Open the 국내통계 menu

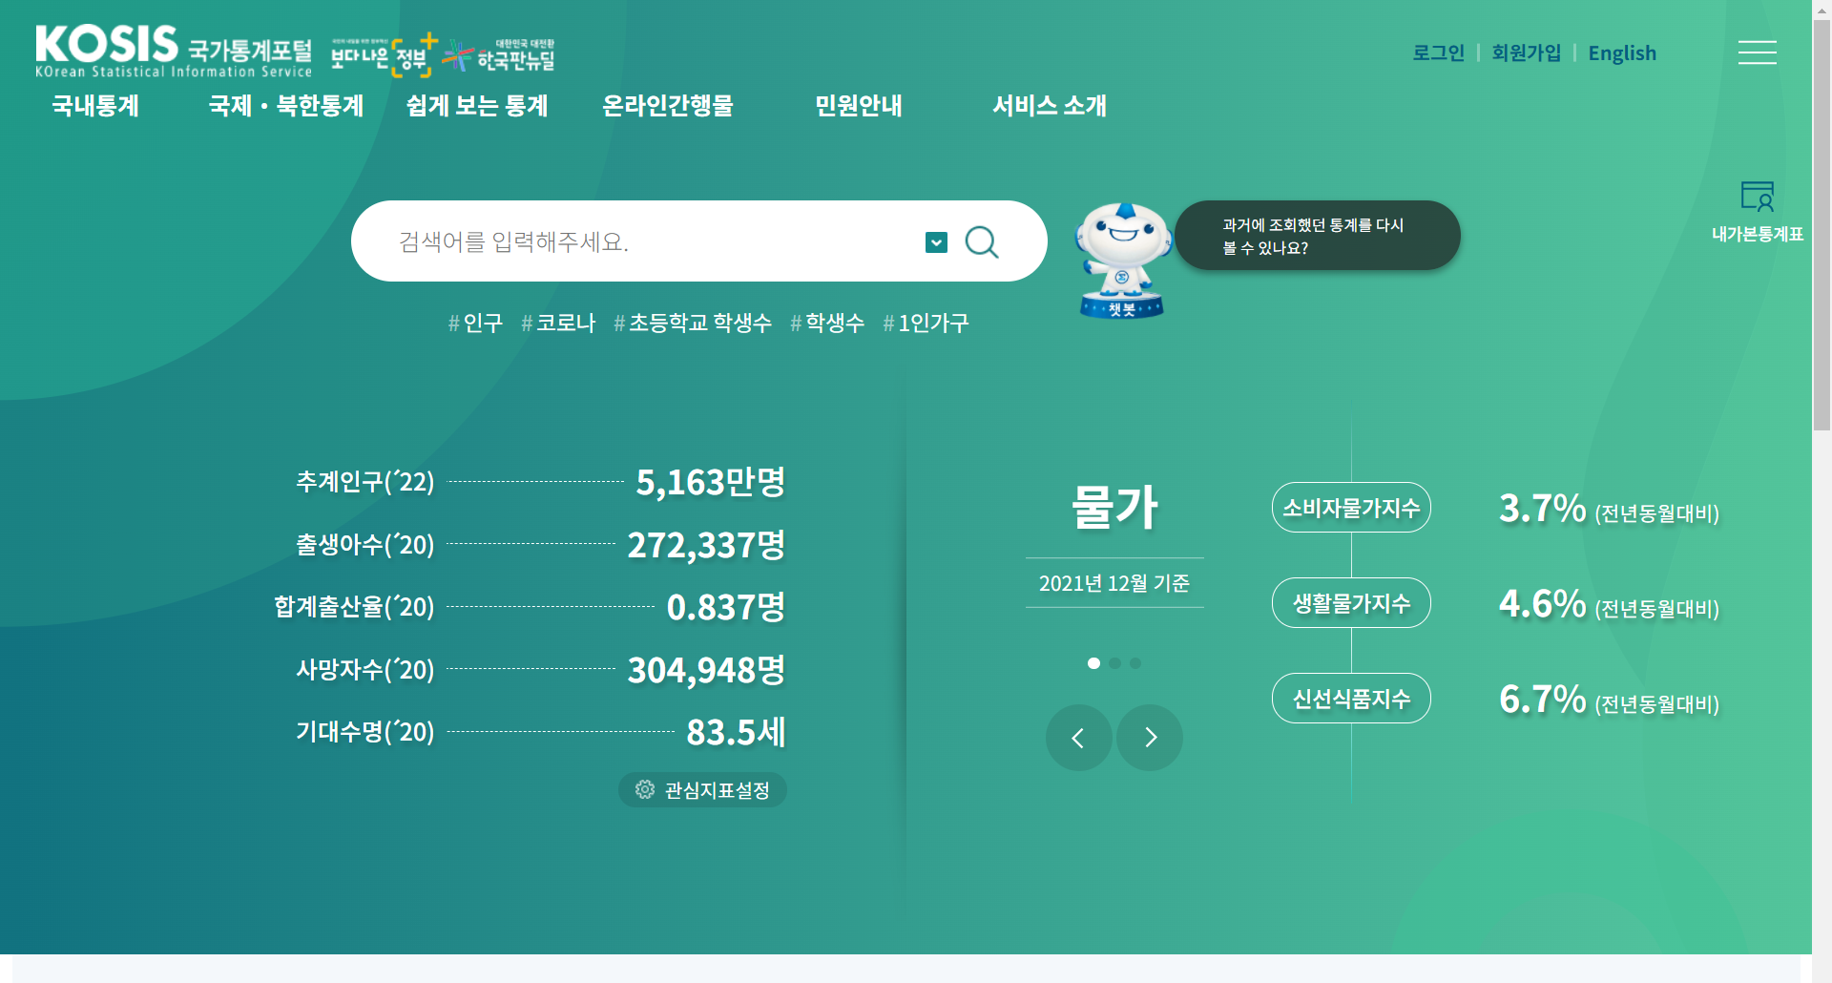95,105
